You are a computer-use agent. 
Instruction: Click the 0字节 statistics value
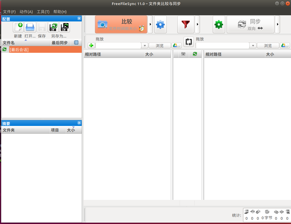[267, 218]
